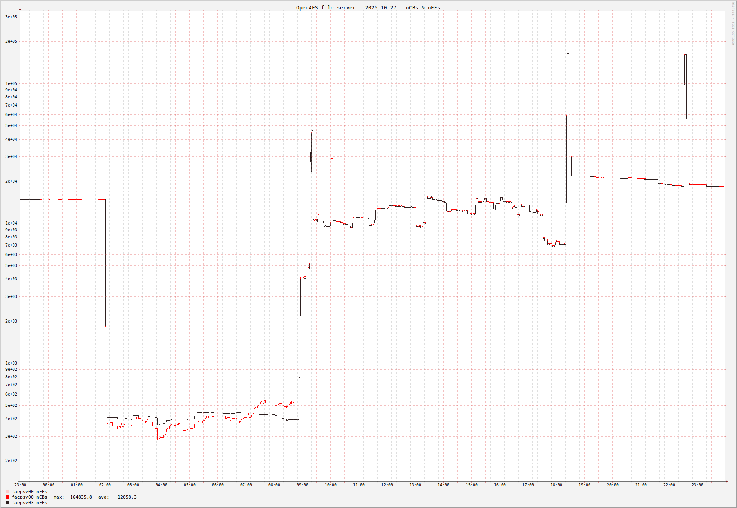Click the RRDTOOL / TOBI OETIKER watermark
The height and width of the screenshot is (508, 737).
click(x=733, y=24)
